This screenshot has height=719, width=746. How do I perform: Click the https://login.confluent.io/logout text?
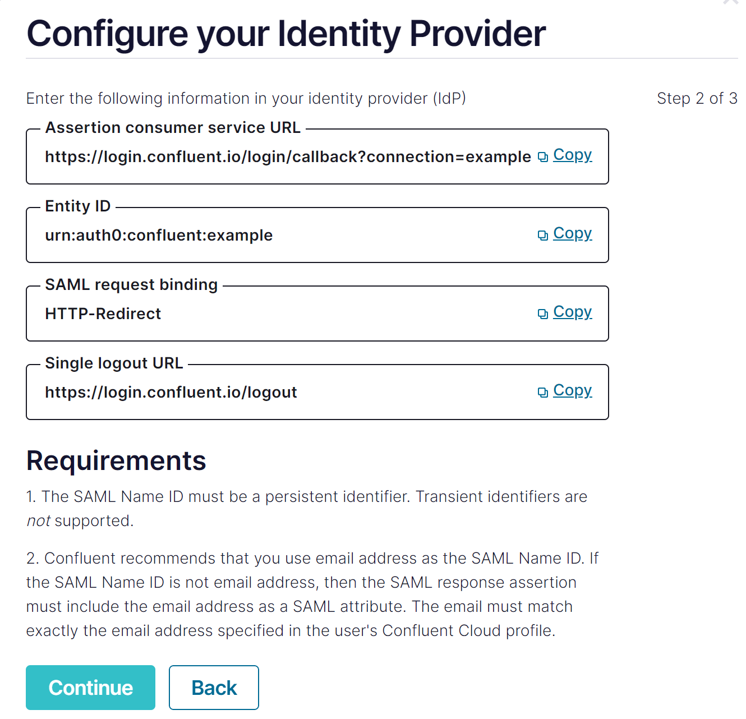click(x=171, y=393)
